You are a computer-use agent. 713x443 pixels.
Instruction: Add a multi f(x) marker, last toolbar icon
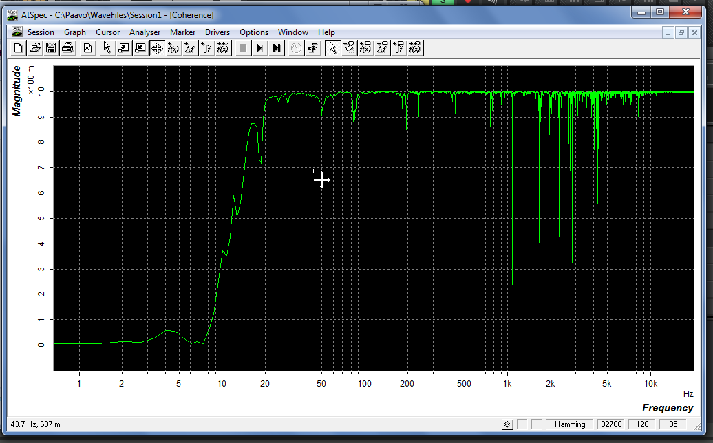click(415, 47)
